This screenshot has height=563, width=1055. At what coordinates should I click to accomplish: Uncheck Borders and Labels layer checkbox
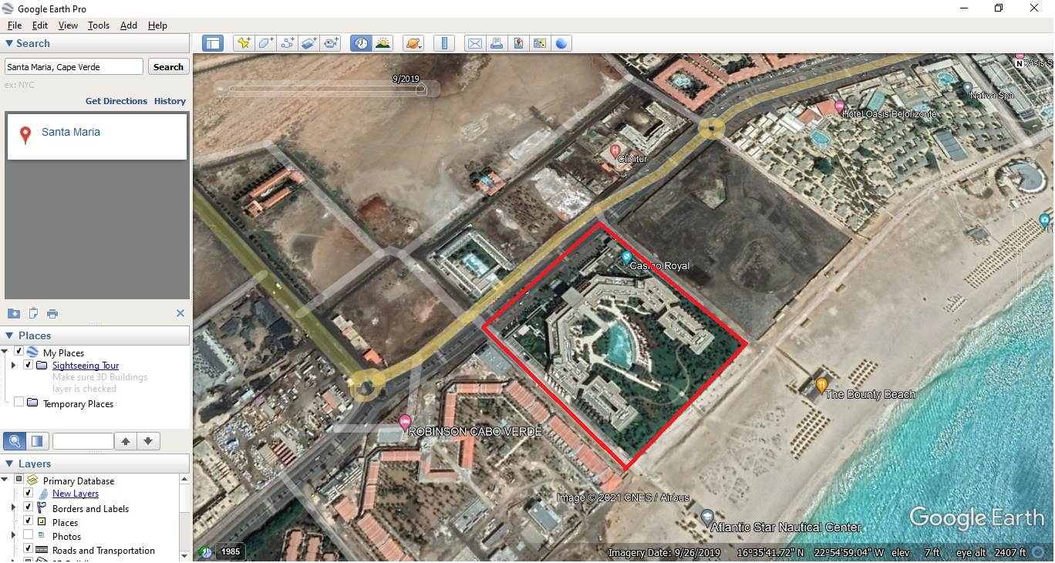29,507
